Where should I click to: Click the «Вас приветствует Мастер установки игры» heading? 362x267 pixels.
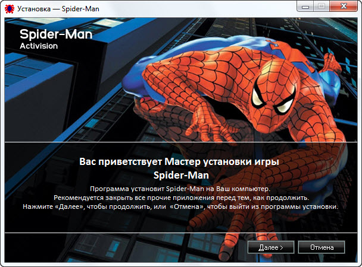tap(180, 162)
